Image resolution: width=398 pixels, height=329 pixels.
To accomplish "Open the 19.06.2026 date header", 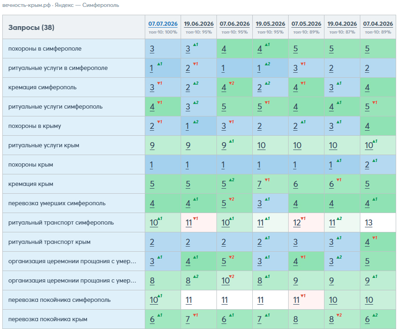I will pos(199,24).
